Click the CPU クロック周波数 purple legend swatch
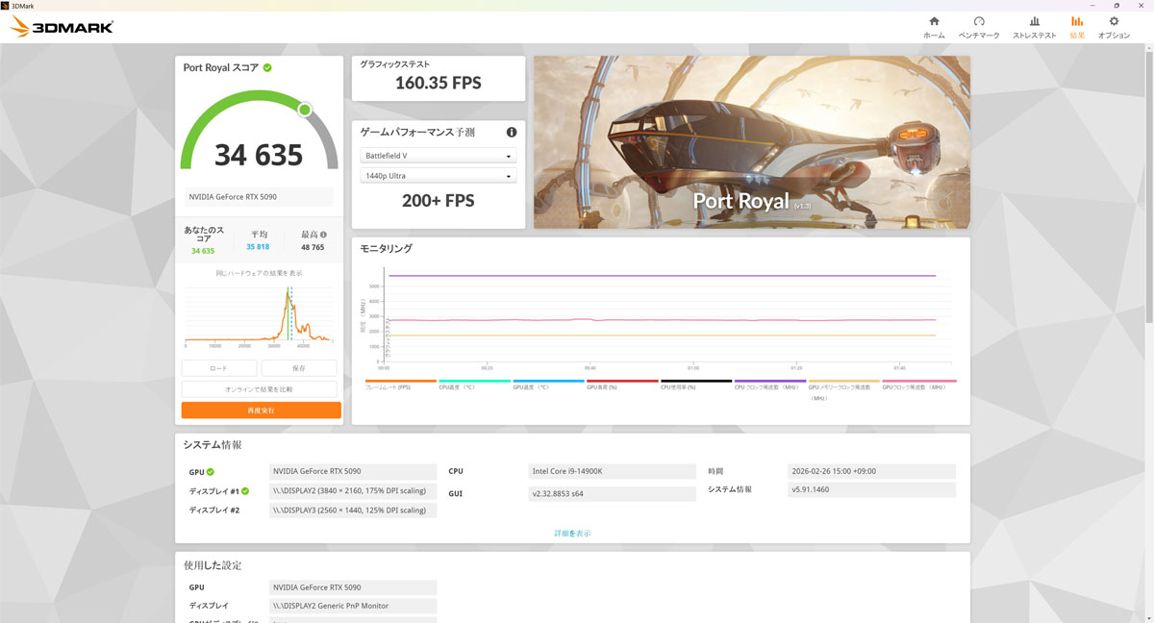 pos(769,381)
